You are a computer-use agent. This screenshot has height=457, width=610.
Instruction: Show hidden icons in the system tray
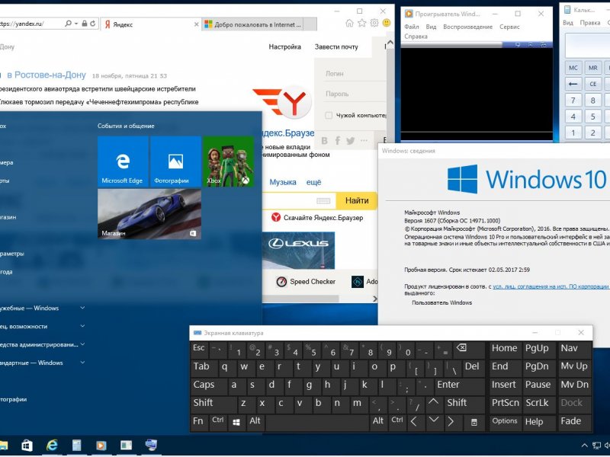(x=584, y=446)
